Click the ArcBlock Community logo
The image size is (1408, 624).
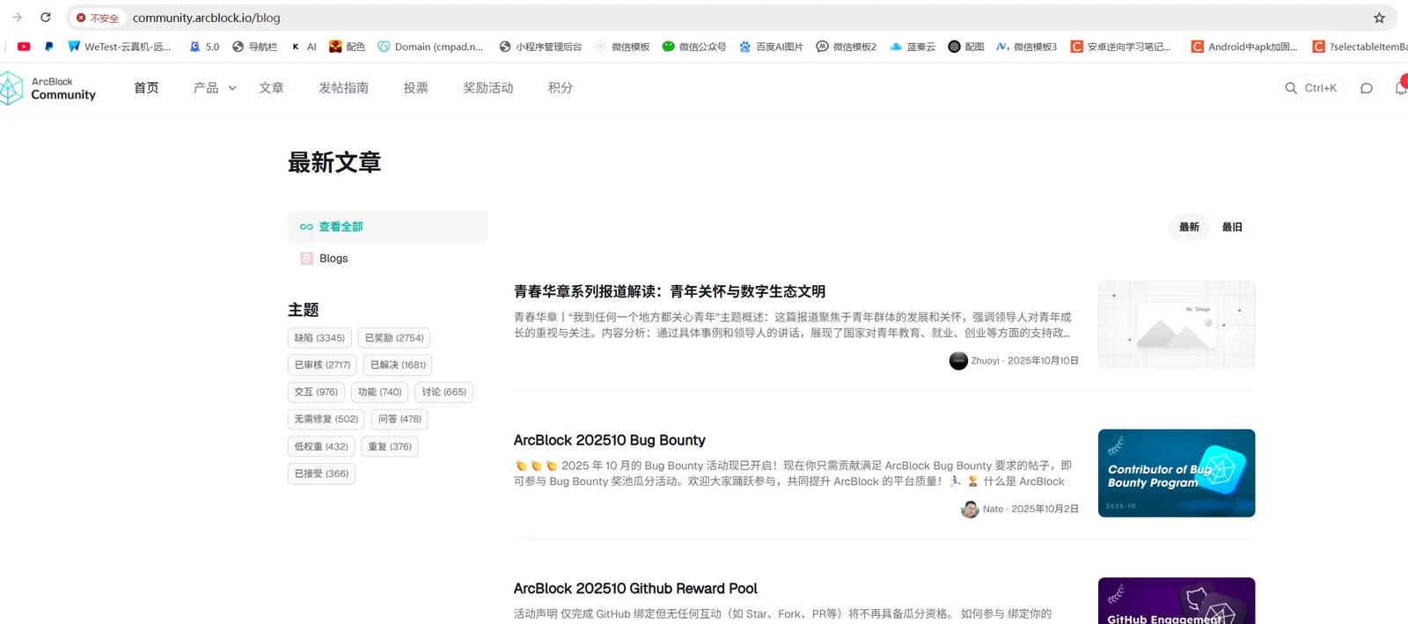[x=48, y=88]
